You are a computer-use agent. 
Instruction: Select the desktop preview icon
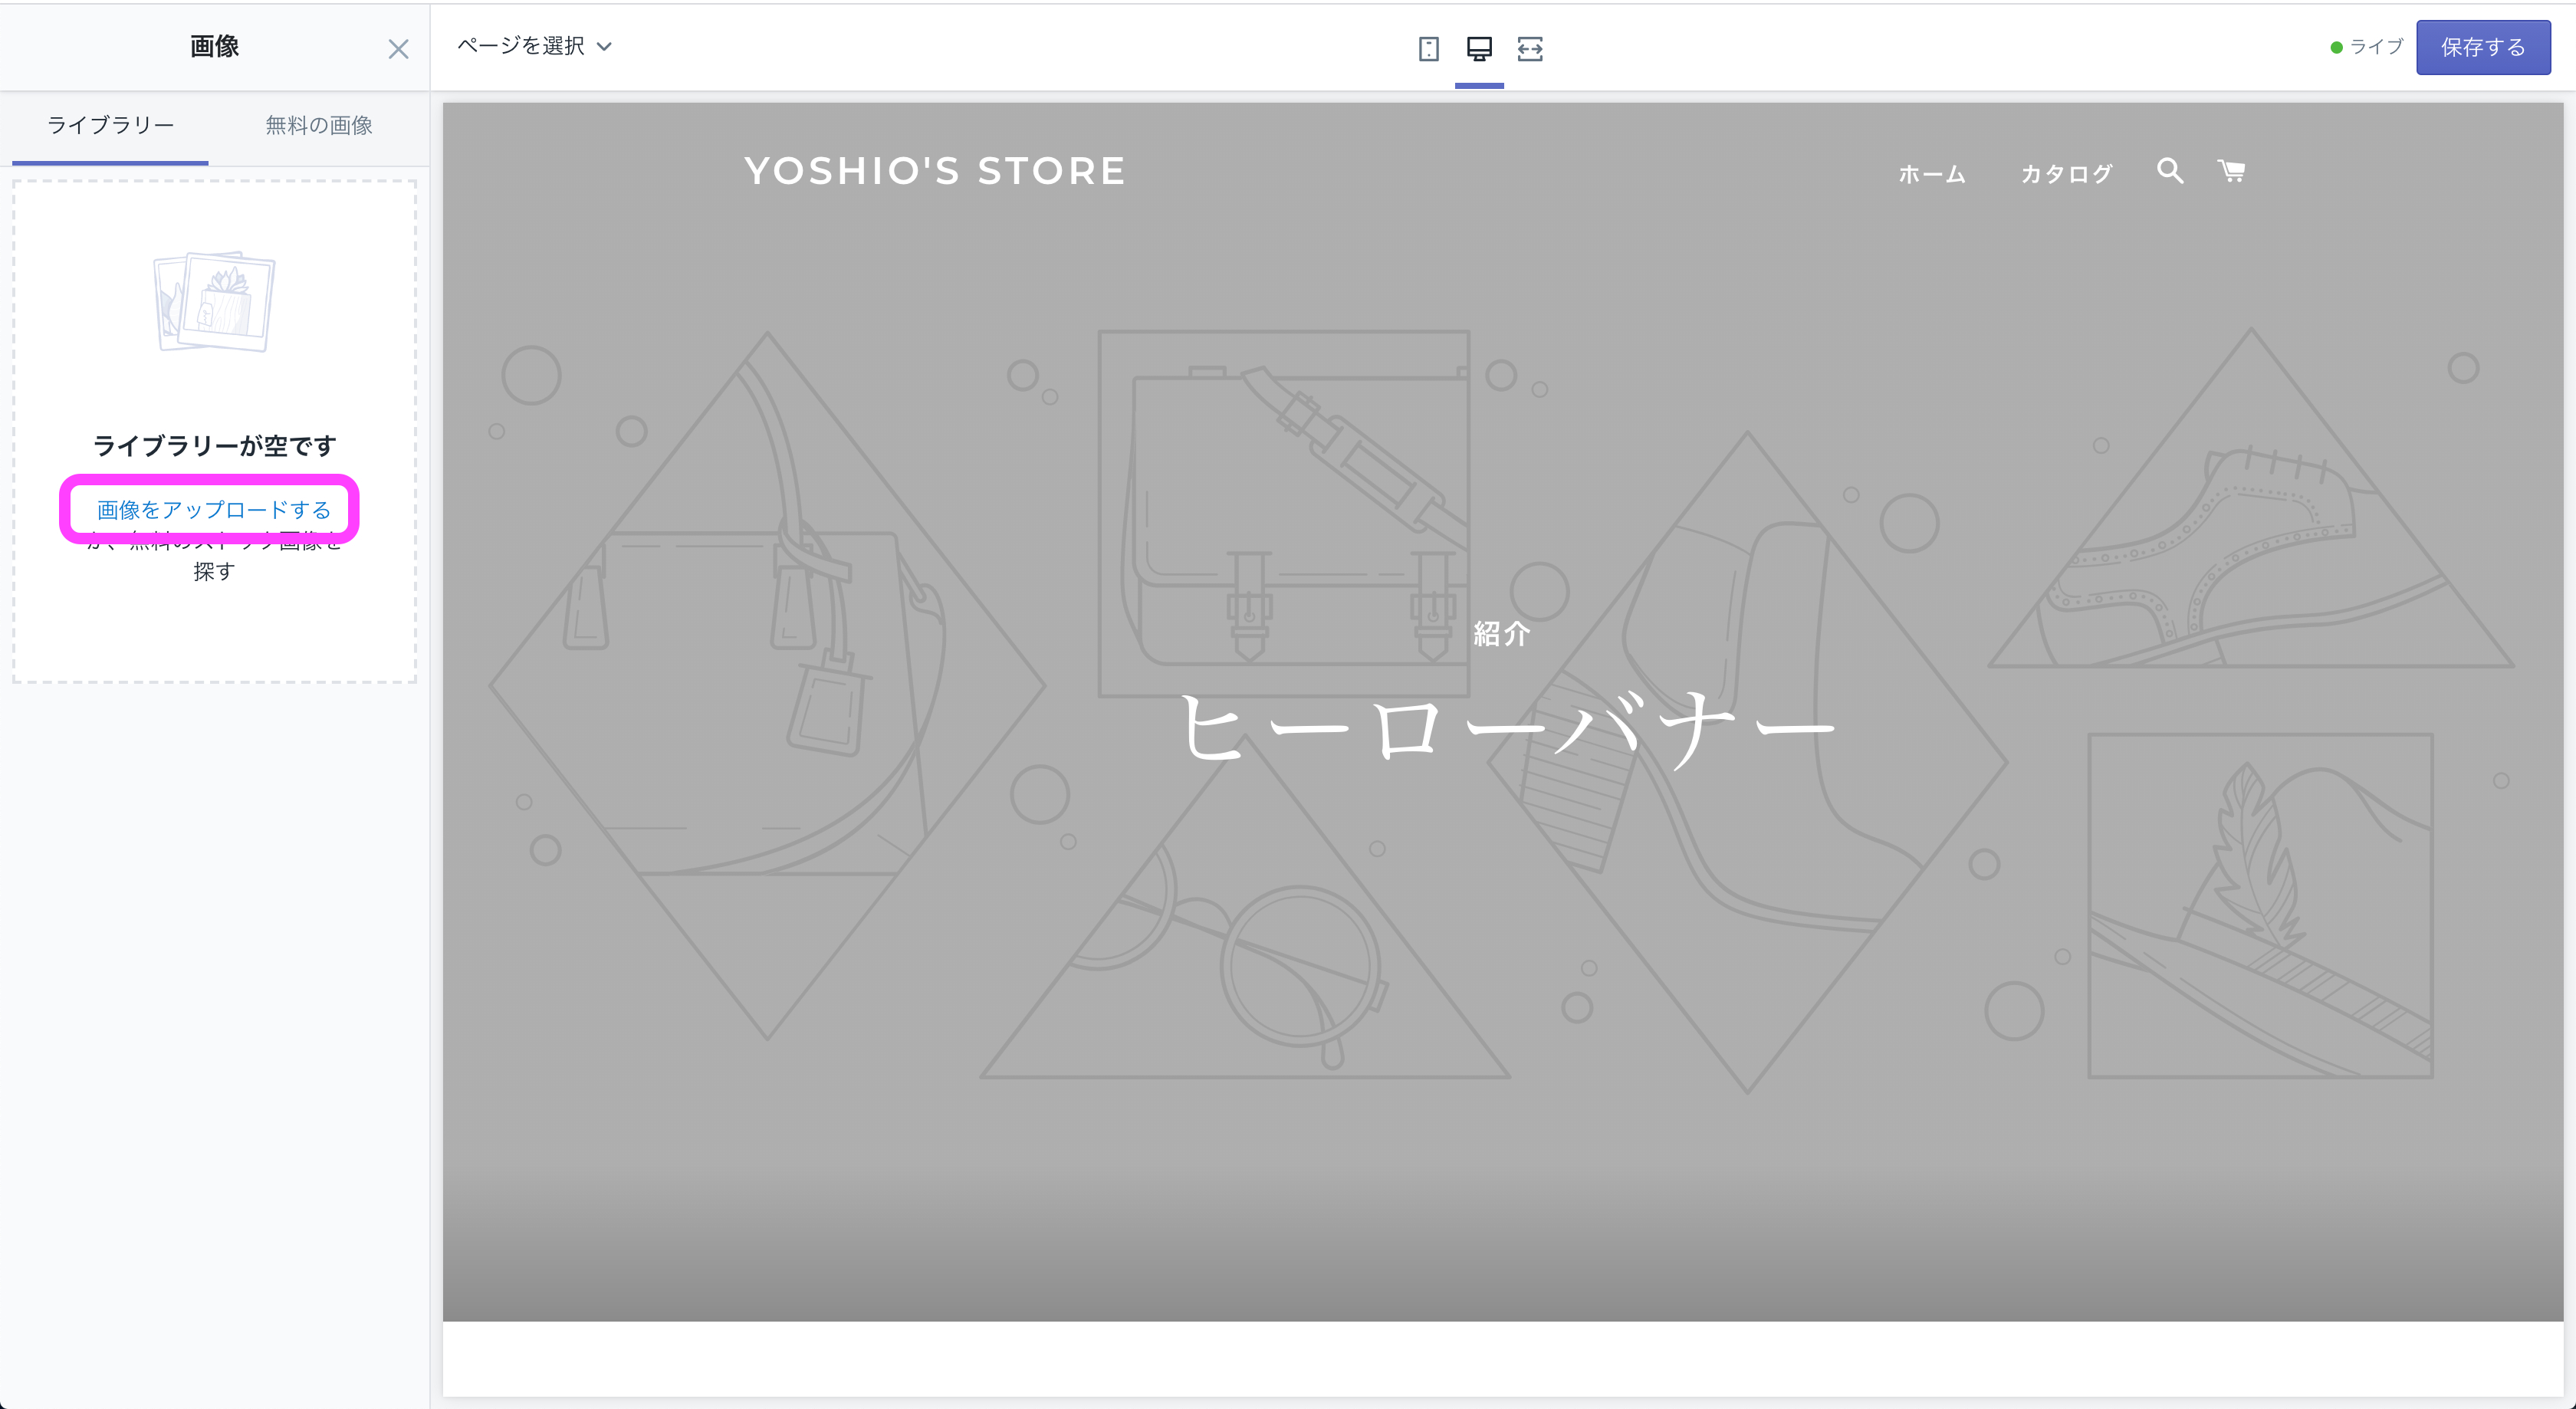(1479, 47)
